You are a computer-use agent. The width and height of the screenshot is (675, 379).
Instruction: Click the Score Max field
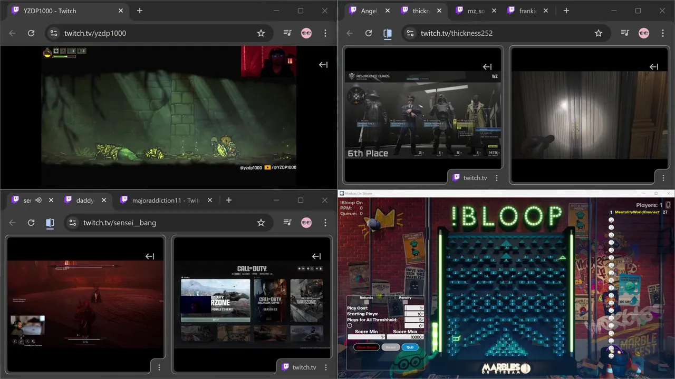[406, 337]
